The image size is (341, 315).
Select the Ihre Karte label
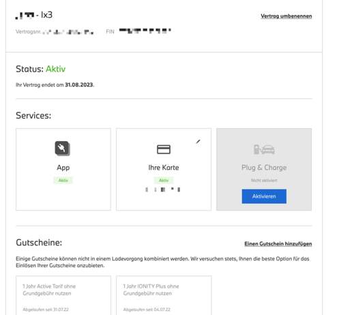pos(164,168)
